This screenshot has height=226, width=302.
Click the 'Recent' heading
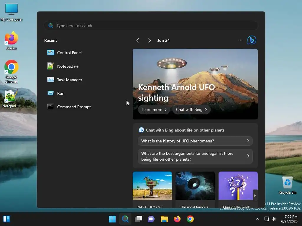click(x=50, y=40)
